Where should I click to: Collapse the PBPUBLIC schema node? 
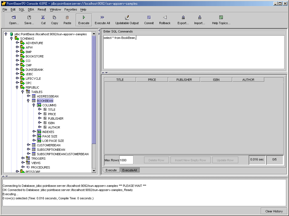[17, 87]
